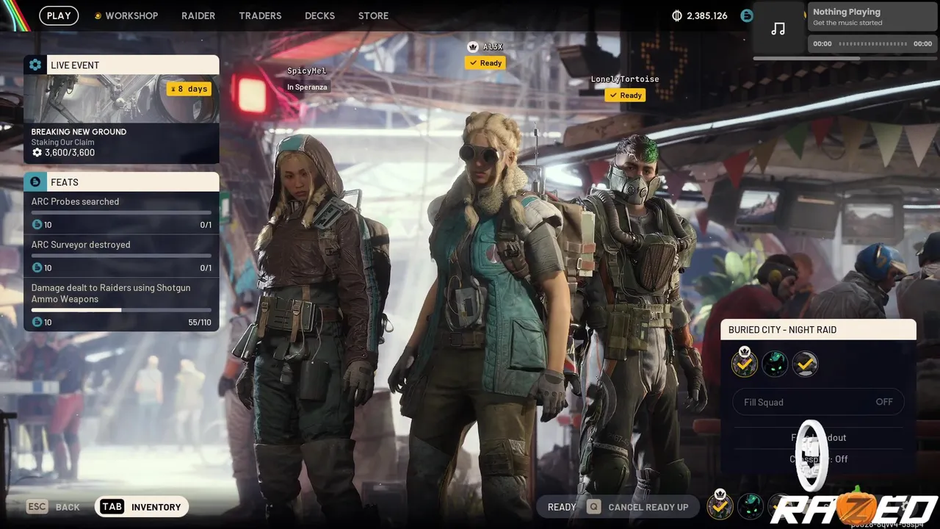Image resolution: width=940 pixels, height=529 pixels.
Task: Click the 8 days timer badge
Action: pyautogui.click(x=189, y=89)
